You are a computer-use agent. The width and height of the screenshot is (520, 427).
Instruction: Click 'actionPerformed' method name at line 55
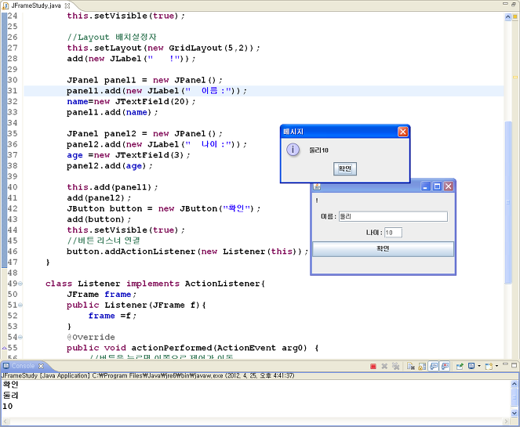pyautogui.click(x=171, y=348)
